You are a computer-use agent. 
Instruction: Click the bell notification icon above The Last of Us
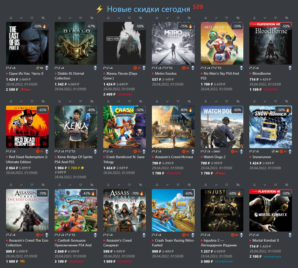tap(11, 18)
